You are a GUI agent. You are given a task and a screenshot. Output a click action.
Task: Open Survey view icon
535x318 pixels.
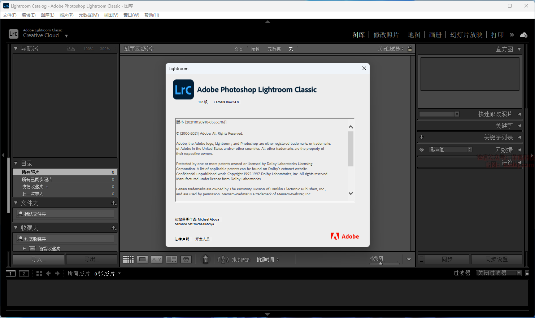[x=171, y=260]
